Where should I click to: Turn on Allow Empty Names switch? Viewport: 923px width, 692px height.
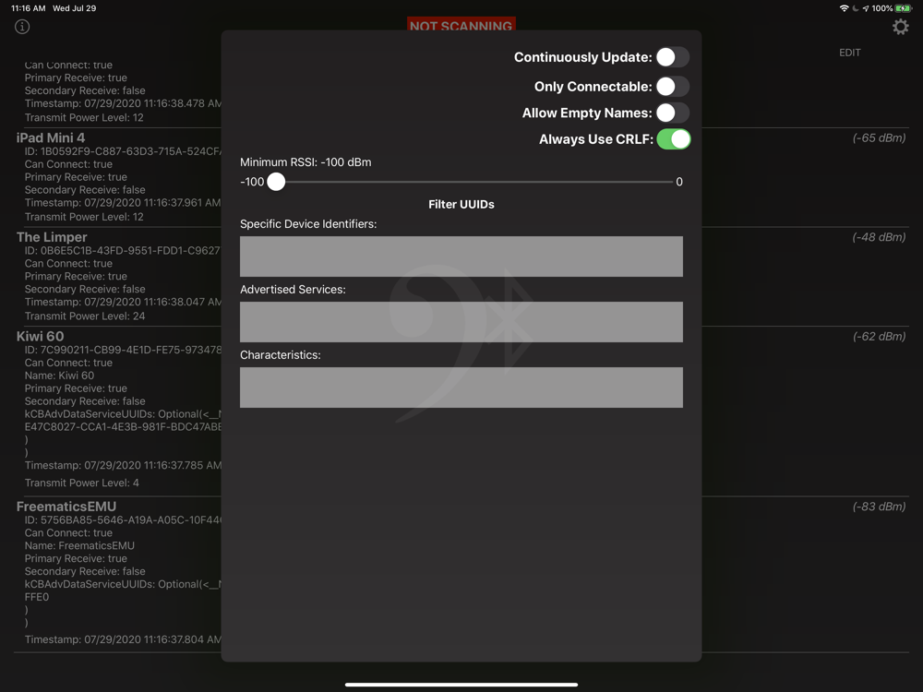tap(673, 113)
